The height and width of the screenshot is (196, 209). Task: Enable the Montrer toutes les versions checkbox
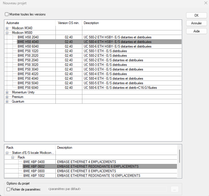(7, 14)
